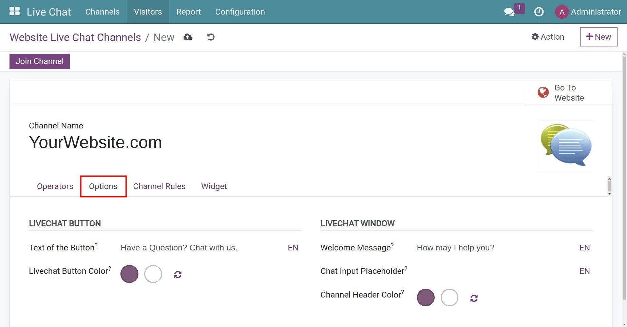The image size is (627, 327).
Task: Edit the Channel Name YourWebsite.com field
Action: [95, 142]
